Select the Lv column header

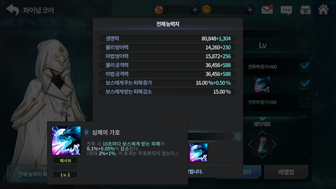[263, 45]
